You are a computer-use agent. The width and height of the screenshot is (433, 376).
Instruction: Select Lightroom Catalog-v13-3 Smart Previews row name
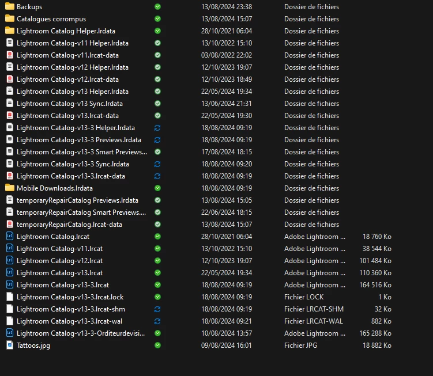[82, 152]
